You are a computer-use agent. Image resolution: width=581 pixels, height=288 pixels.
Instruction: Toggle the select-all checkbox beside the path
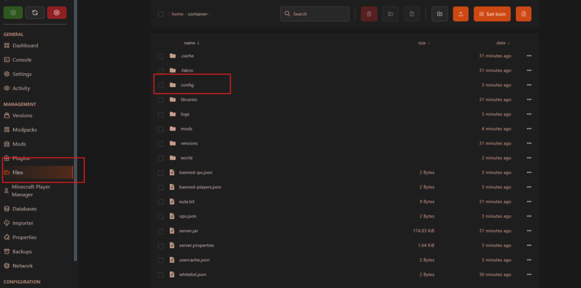[x=161, y=14]
